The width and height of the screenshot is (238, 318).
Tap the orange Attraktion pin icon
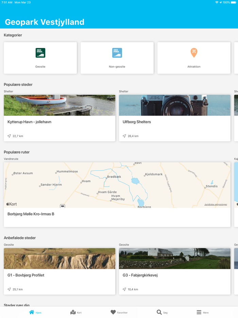click(x=194, y=53)
